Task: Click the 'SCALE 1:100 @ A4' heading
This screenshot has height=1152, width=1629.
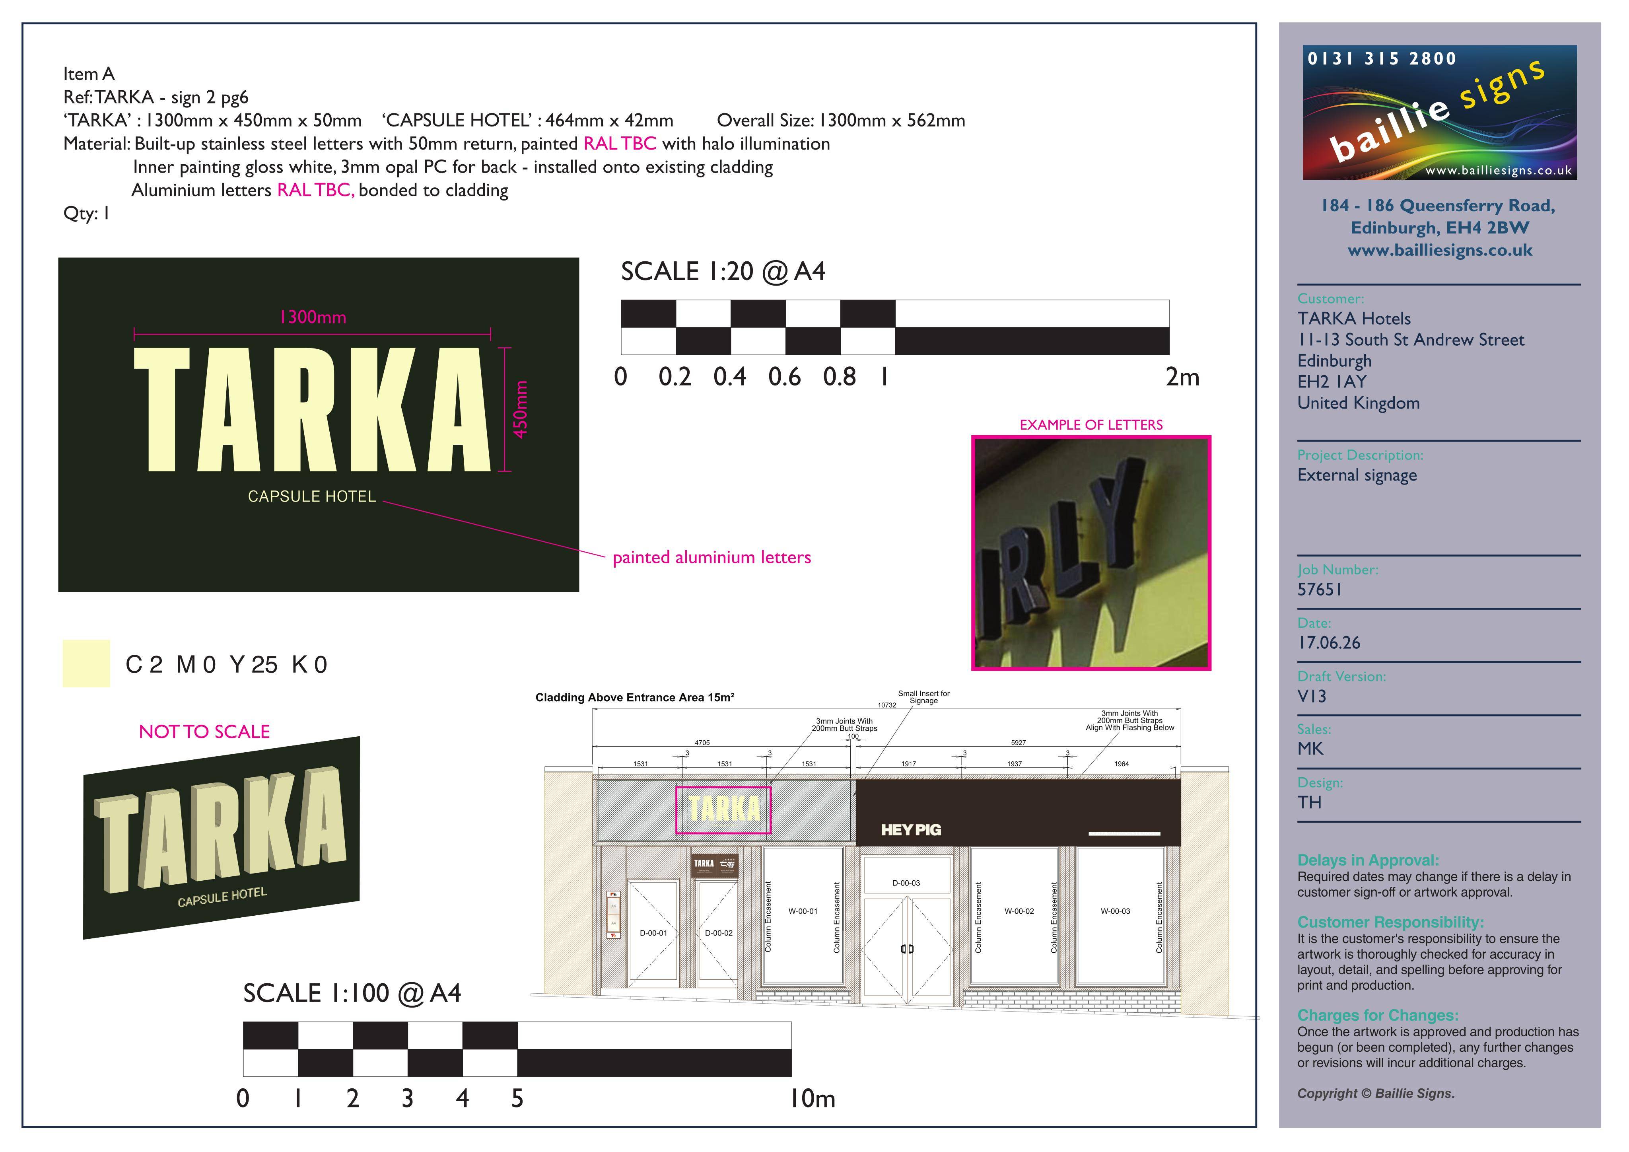Action: (352, 993)
